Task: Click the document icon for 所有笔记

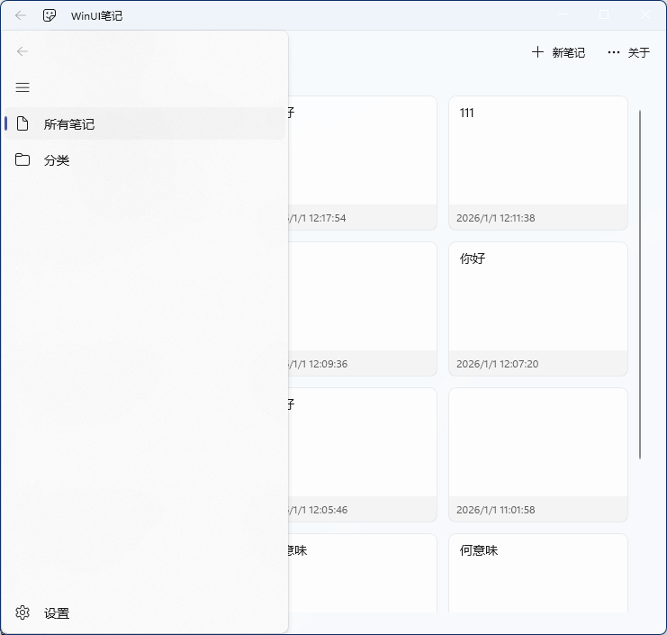Action: (x=23, y=124)
